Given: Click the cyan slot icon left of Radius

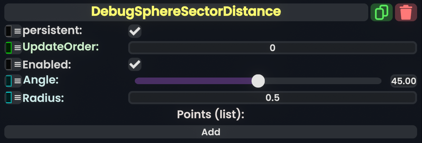Looking at the screenshot, I should [9, 98].
